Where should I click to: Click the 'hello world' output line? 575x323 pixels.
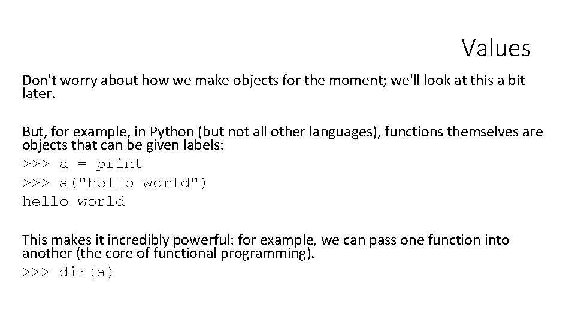[73, 202]
